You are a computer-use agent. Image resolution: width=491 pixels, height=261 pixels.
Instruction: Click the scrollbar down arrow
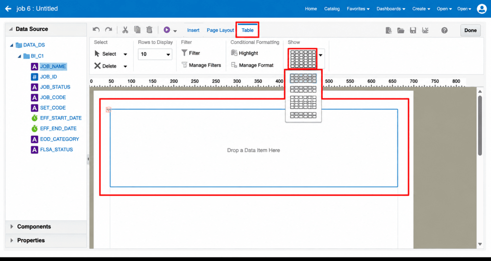click(x=480, y=244)
